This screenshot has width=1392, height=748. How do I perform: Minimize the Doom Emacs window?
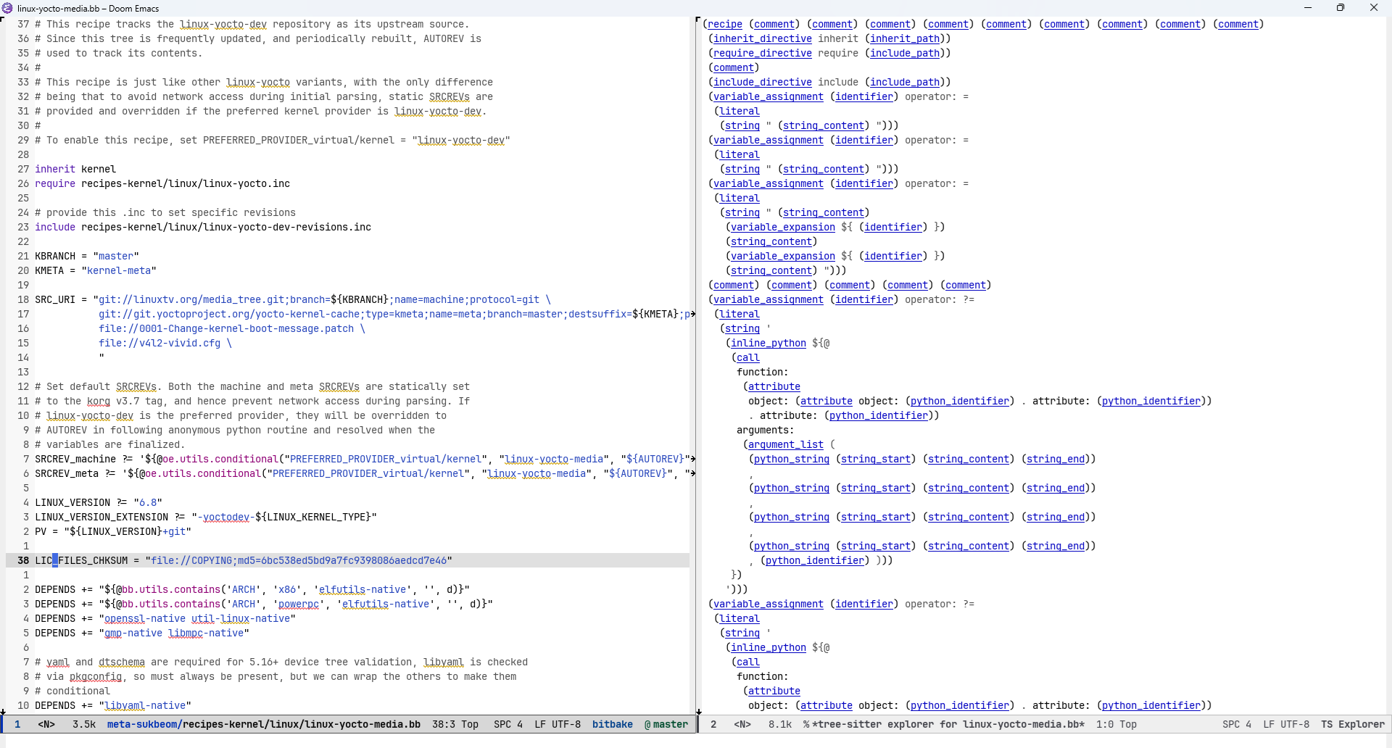click(1308, 8)
